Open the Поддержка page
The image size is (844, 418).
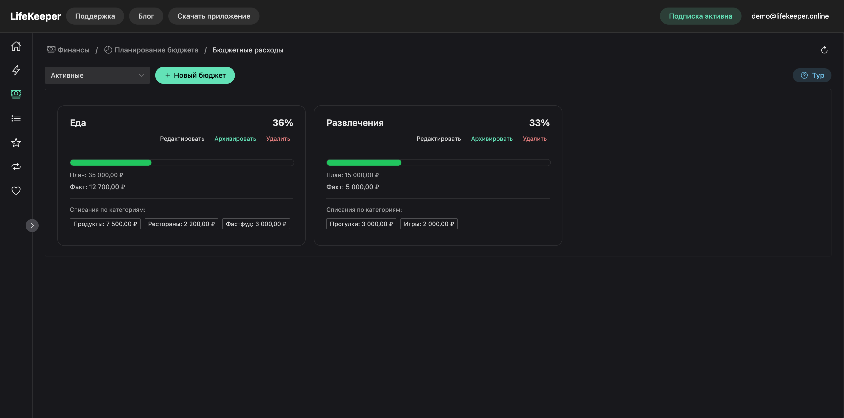click(x=95, y=16)
